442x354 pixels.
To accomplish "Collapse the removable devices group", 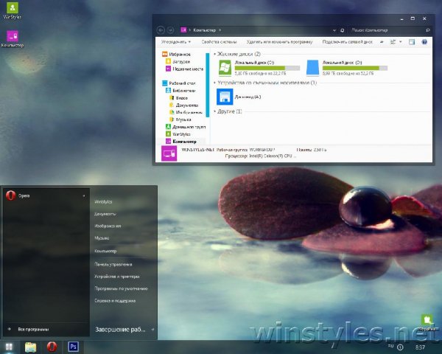I will tap(214, 83).
